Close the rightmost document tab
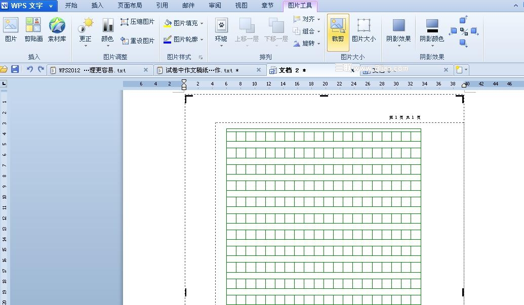 (x=446, y=70)
